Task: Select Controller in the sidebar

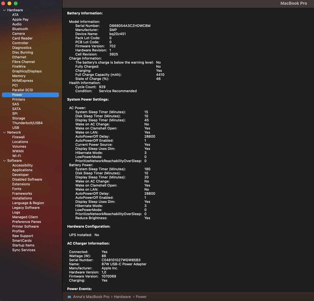Action: click(20, 43)
